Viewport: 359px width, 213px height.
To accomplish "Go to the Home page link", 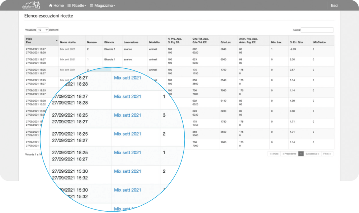I will coord(56,6).
